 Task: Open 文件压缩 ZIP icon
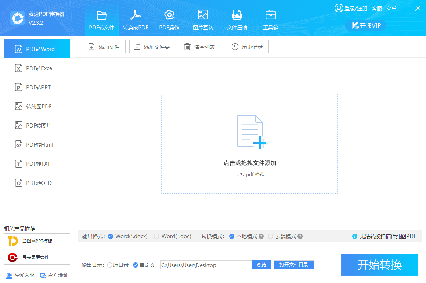pyautogui.click(x=237, y=15)
